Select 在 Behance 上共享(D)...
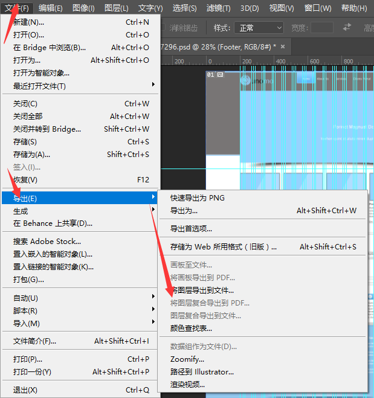374x398 pixels. [80, 223]
